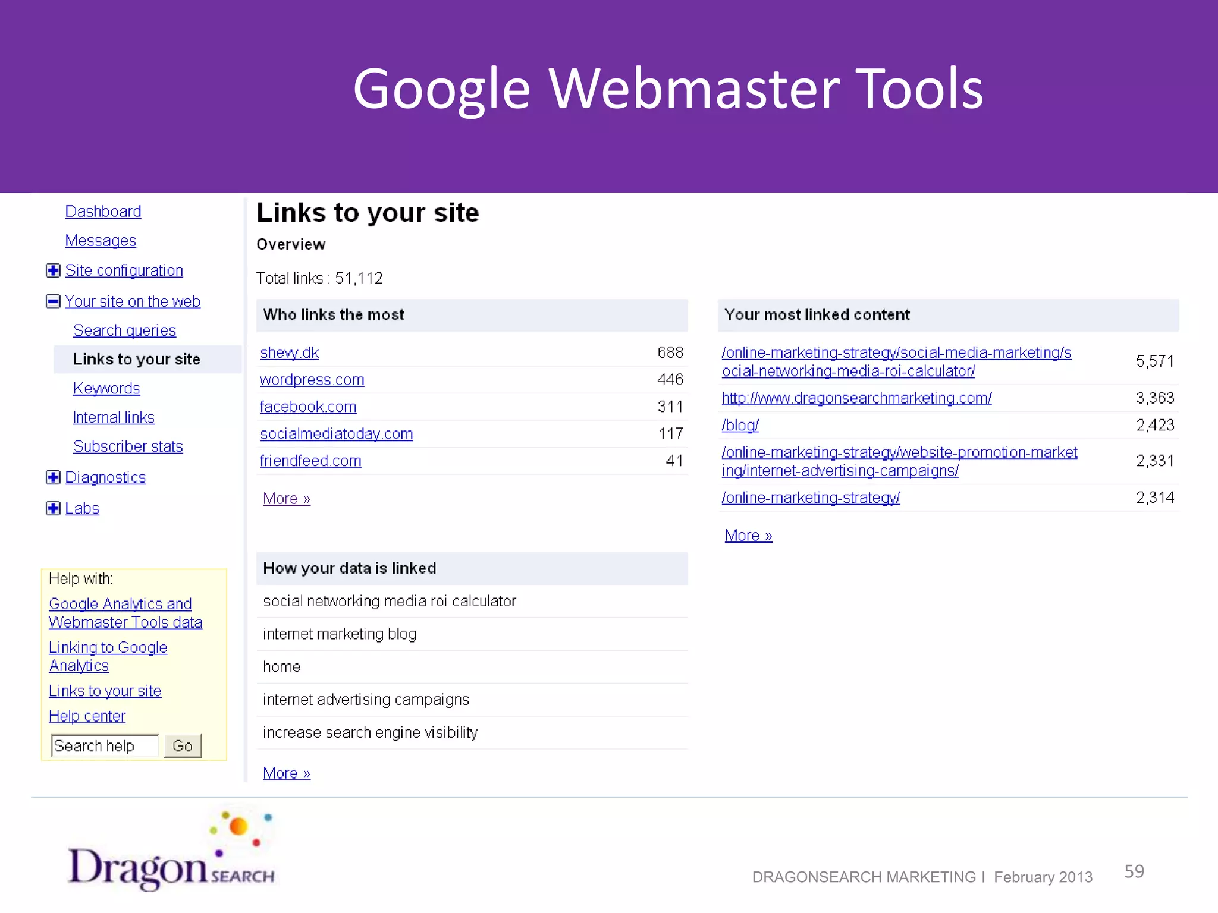Open Subscriber stats page
The image size is (1218, 913).
pyautogui.click(x=128, y=446)
